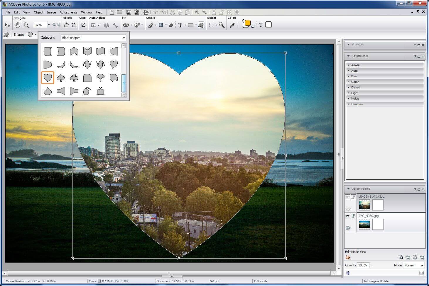Expand the Sharpen adjustments group
The image size is (429, 286).
pyautogui.click(x=385, y=104)
